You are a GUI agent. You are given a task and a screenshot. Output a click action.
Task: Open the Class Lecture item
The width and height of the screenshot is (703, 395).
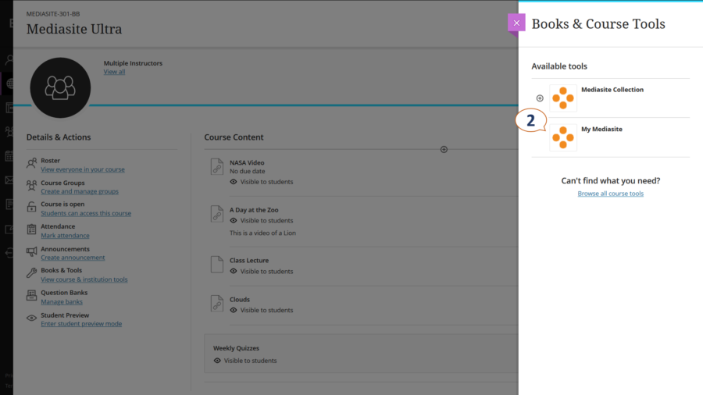click(249, 260)
